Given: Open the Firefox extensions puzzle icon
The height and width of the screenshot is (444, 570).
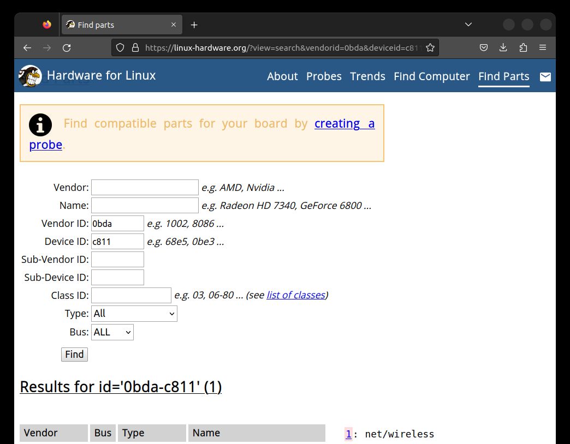Looking at the screenshot, I should [523, 48].
